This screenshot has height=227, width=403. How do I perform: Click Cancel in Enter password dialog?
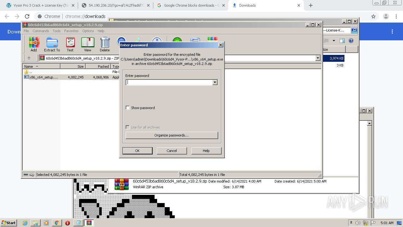(172, 151)
